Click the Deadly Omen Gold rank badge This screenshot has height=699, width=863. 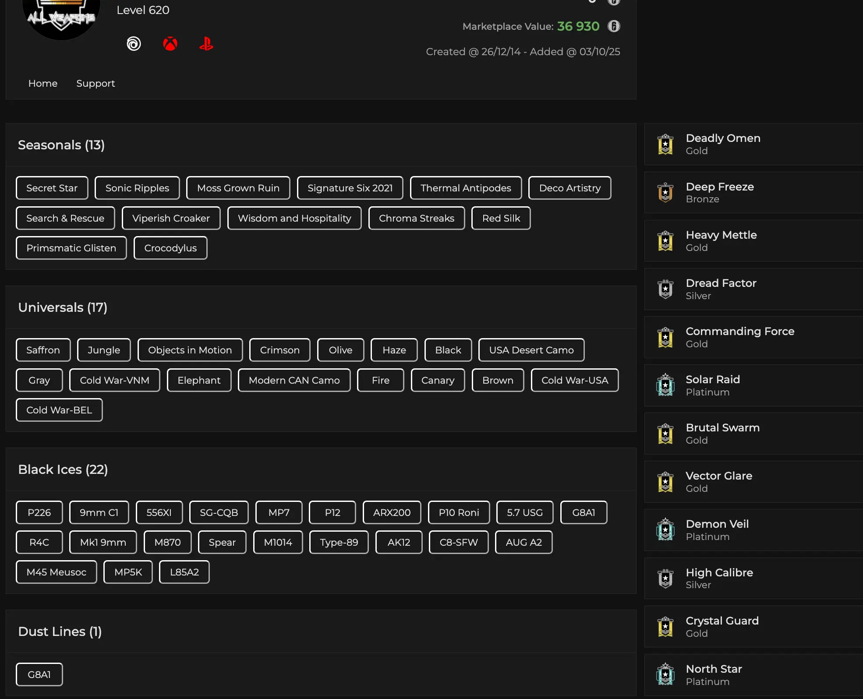[665, 145]
